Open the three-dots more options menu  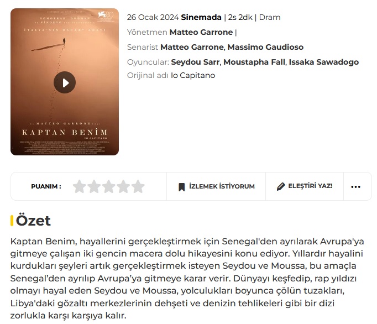click(x=355, y=187)
